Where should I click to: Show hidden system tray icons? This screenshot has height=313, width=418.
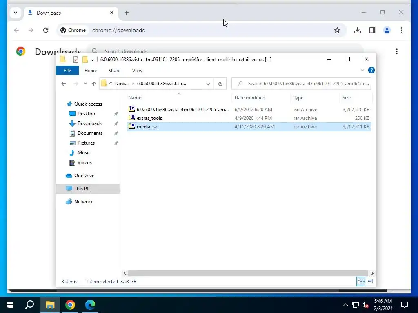pyautogui.click(x=345, y=305)
